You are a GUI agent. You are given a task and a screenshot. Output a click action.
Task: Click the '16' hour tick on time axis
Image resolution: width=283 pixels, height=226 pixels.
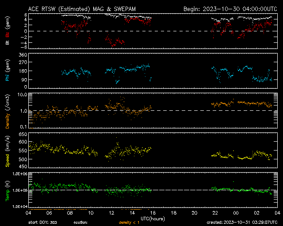pos(153,213)
